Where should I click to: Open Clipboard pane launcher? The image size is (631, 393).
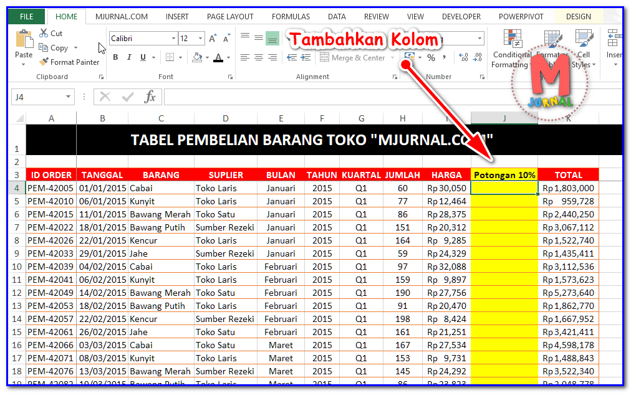pos(101,77)
